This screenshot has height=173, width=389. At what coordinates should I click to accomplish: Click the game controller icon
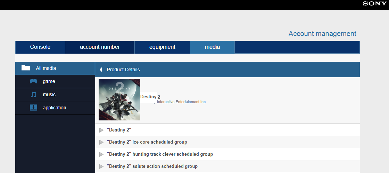click(33, 81)
